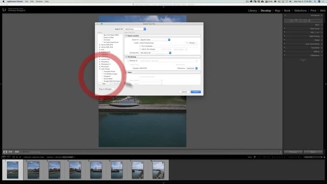Enable the Rename To checkbox
This screenshot has height=184, width=327.
(128, 61)
